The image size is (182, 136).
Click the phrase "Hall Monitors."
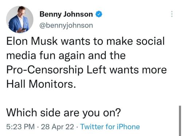click(41, 84)
